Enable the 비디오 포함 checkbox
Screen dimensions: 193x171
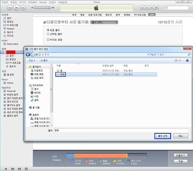(x=48, y=39)
